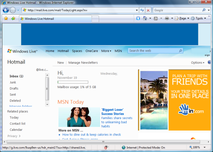Open the search provider options dropdown
213x152 pixels.
click(x=209, y=10)
